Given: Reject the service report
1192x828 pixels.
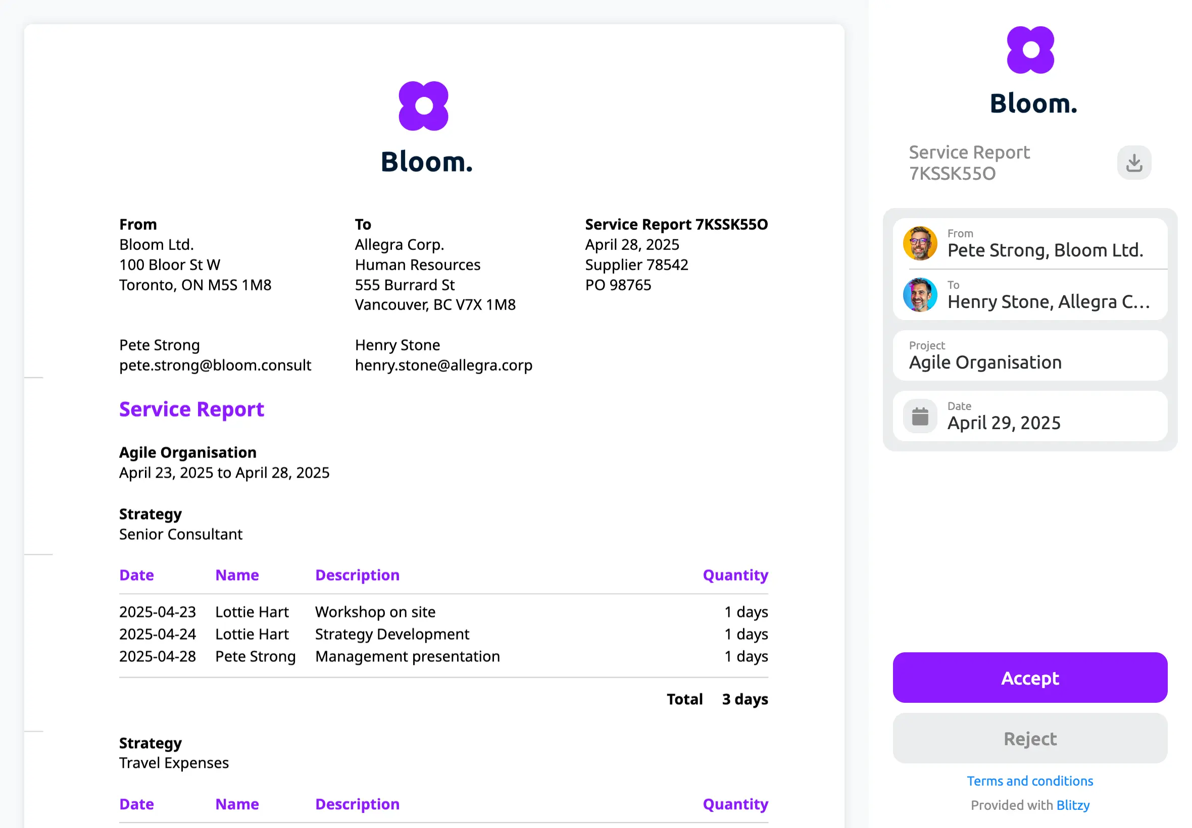Looking at the screenshot, I should [x=1029, y=738].
